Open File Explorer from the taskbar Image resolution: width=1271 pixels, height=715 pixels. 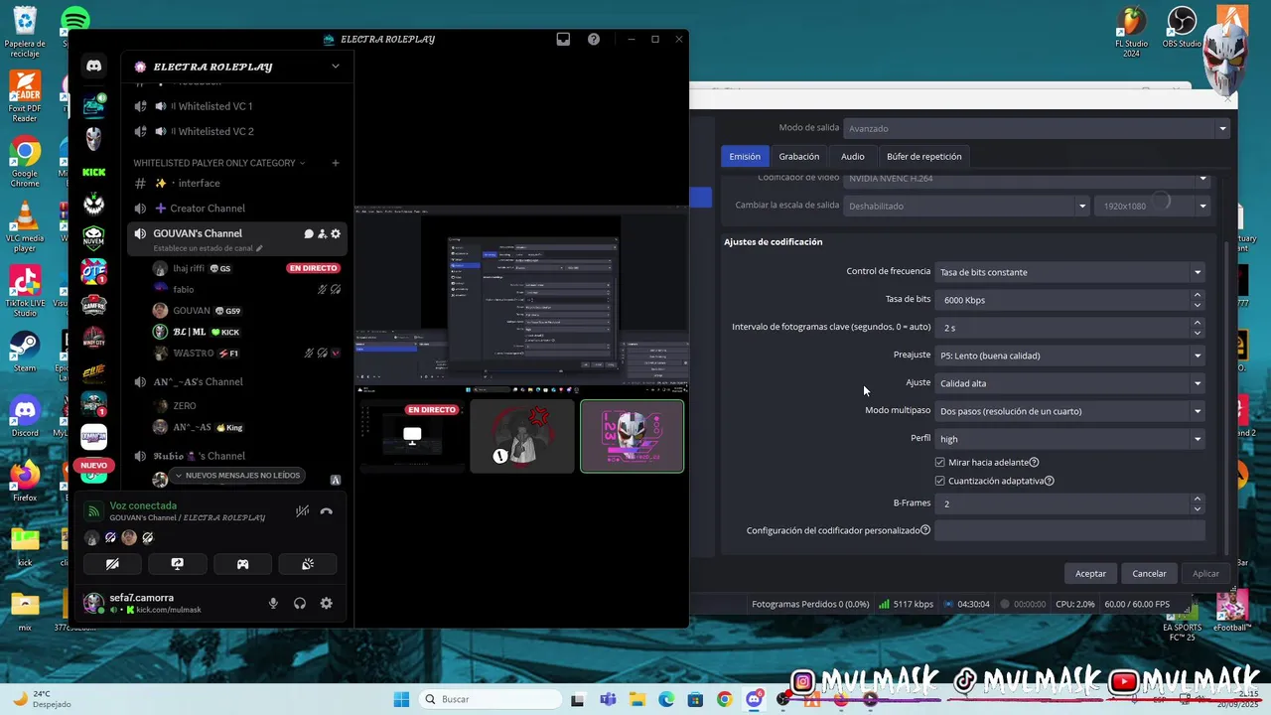coord(636,699)
